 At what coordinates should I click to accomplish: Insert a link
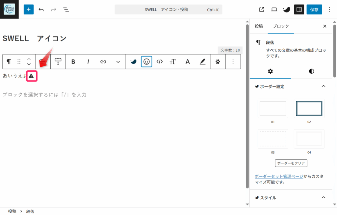tap(103, 62)
